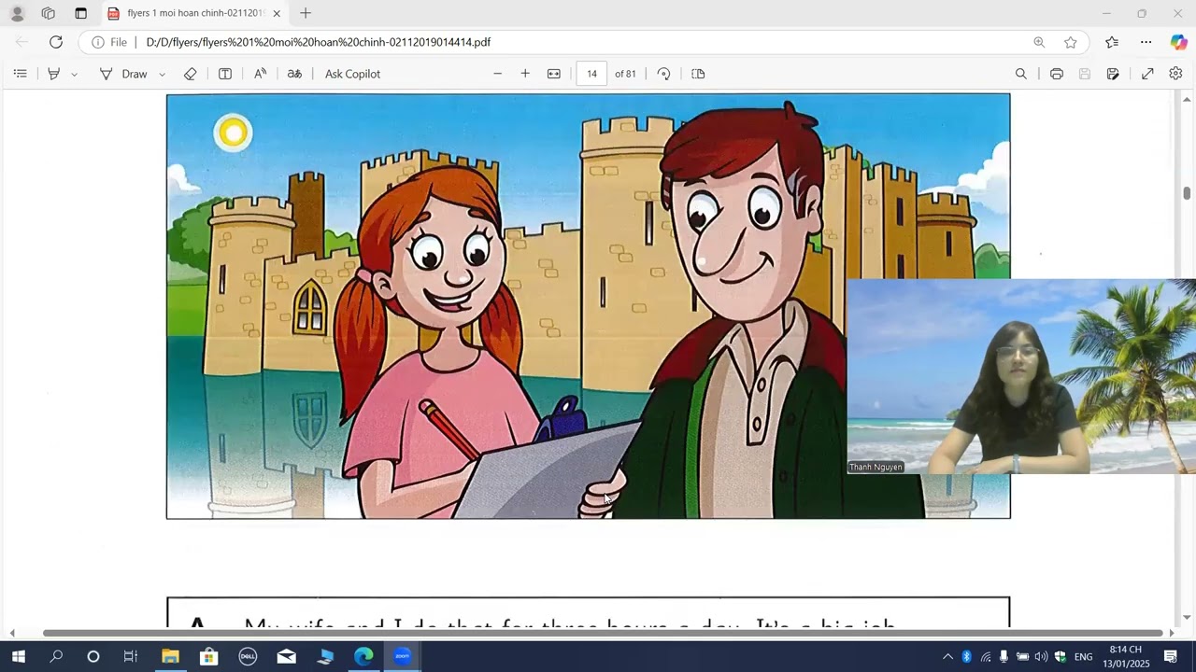
Task: Open a new tab
Action: 306,13
